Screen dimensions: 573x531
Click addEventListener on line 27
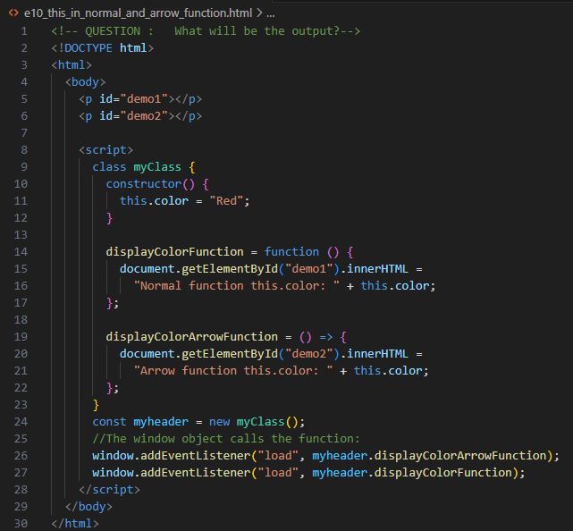196,473
